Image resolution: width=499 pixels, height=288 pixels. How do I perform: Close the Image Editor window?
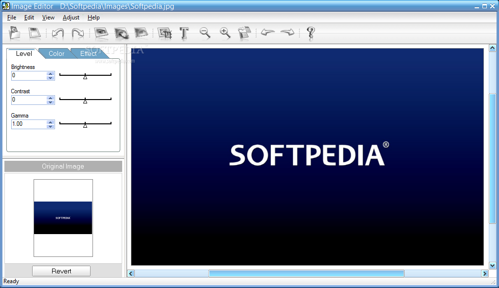point(492,6)
